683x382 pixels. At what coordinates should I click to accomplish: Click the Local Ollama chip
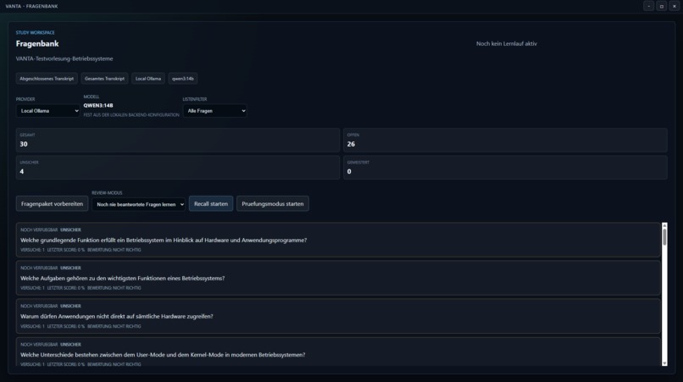[148, 79]
